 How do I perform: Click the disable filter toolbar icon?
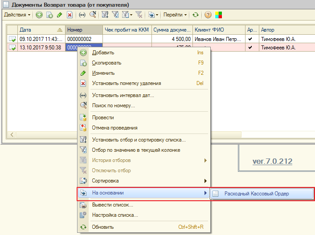click(x=139, y=15)
